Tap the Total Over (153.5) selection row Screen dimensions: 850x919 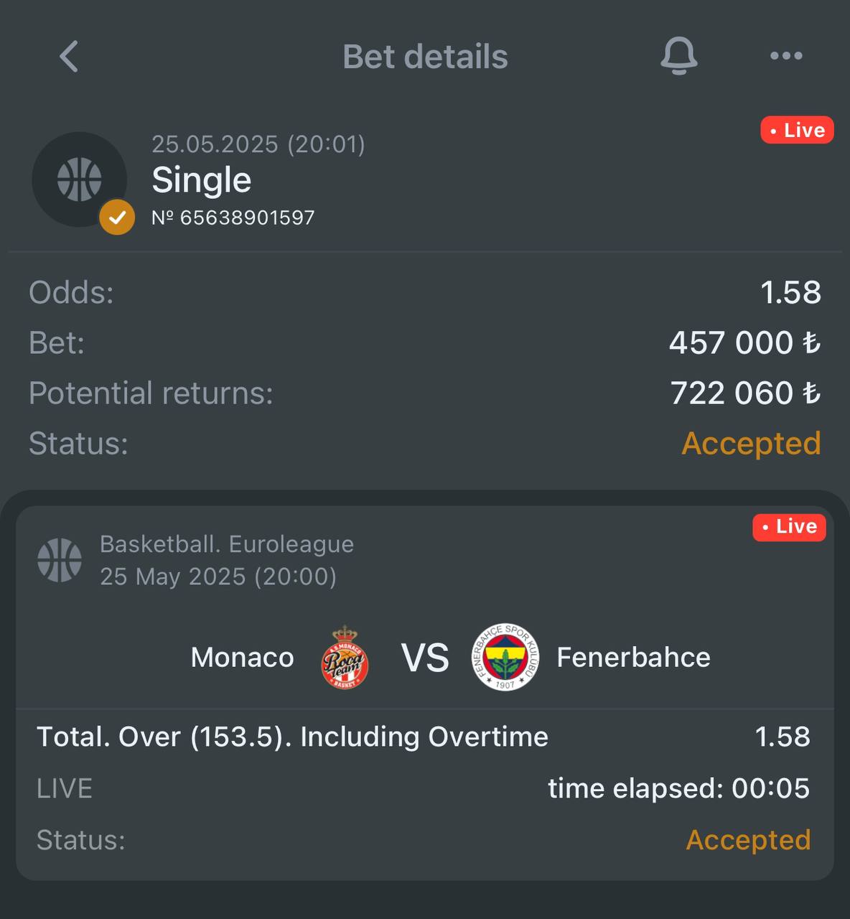[424, 737]
